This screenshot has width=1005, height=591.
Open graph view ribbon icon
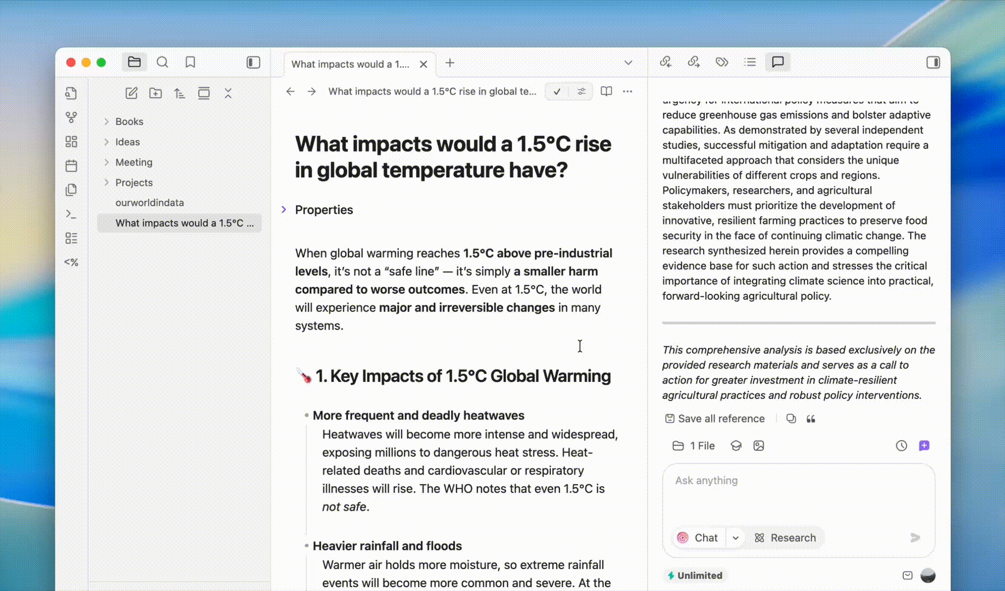point(71,117)
